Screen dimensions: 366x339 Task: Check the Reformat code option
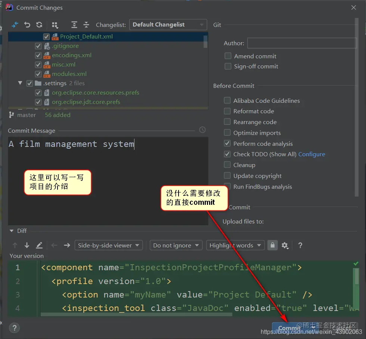click(x=227, y=111)
